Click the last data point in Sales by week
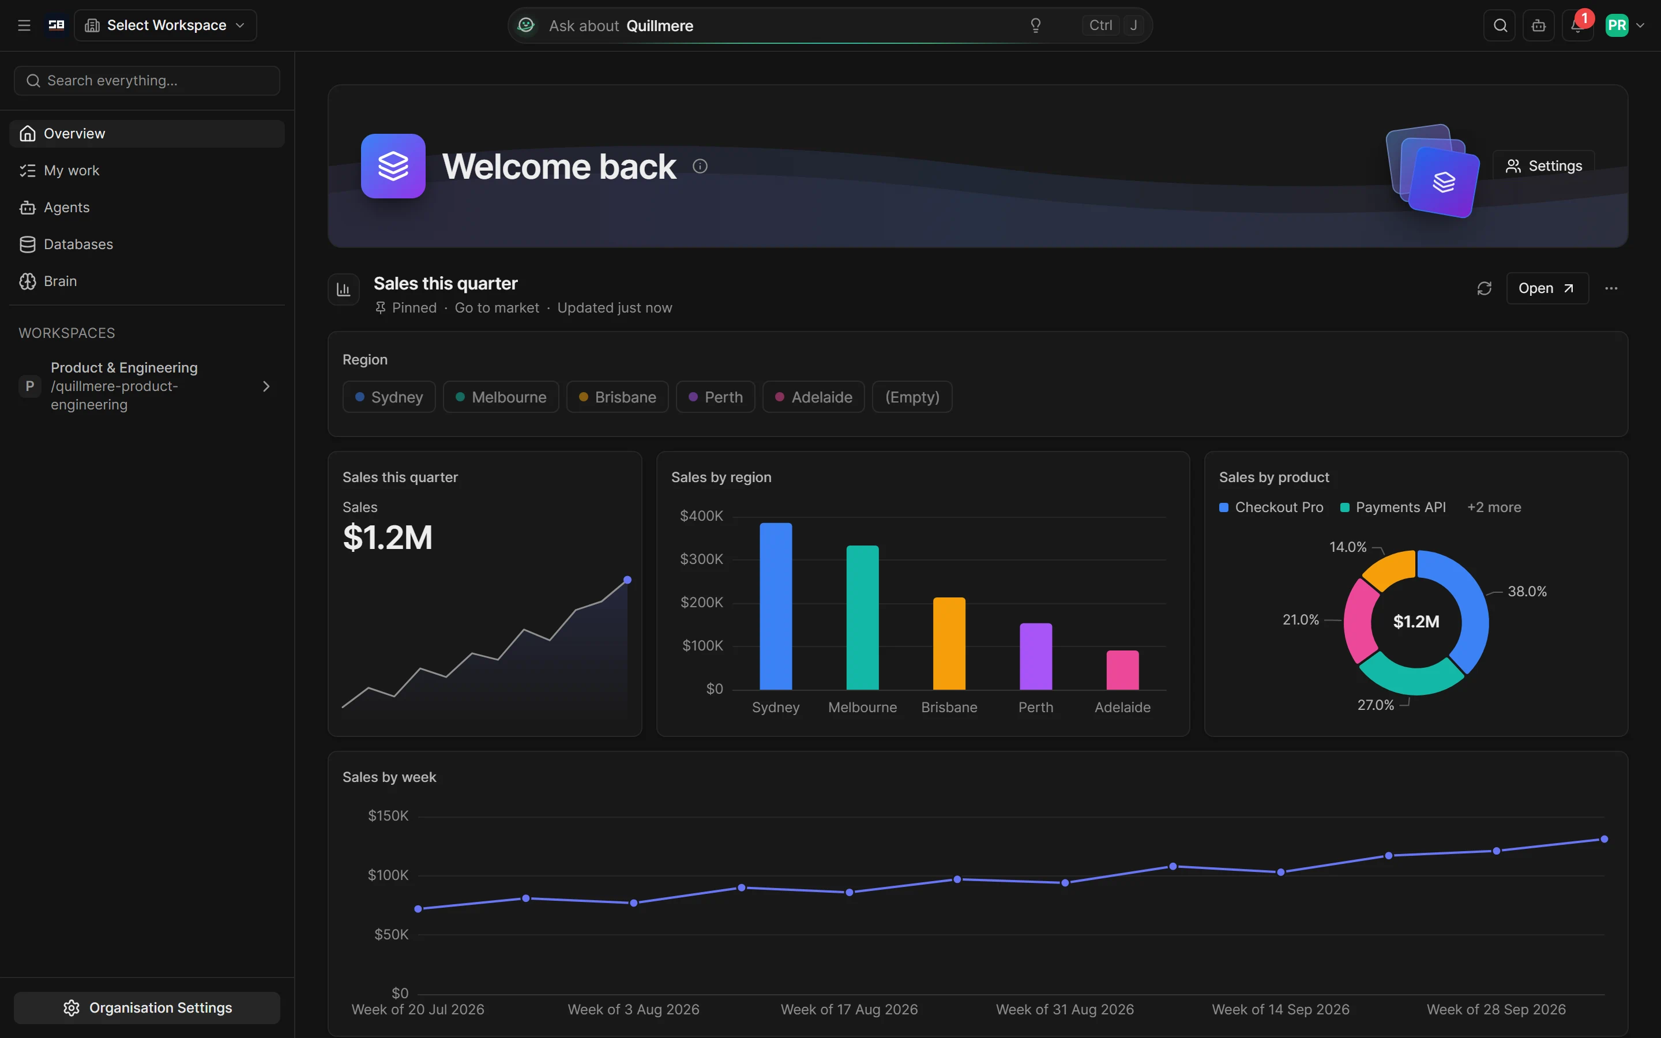Image resolution: width=1661 pixels, height=1038 pixels. (x=1604, y=839)
